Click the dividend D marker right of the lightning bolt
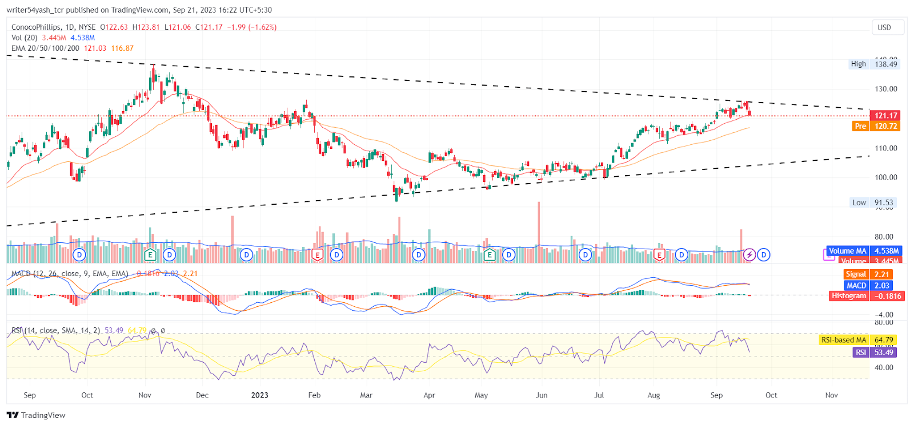Viewport: 914px width, 426px height. pos(764,254)
